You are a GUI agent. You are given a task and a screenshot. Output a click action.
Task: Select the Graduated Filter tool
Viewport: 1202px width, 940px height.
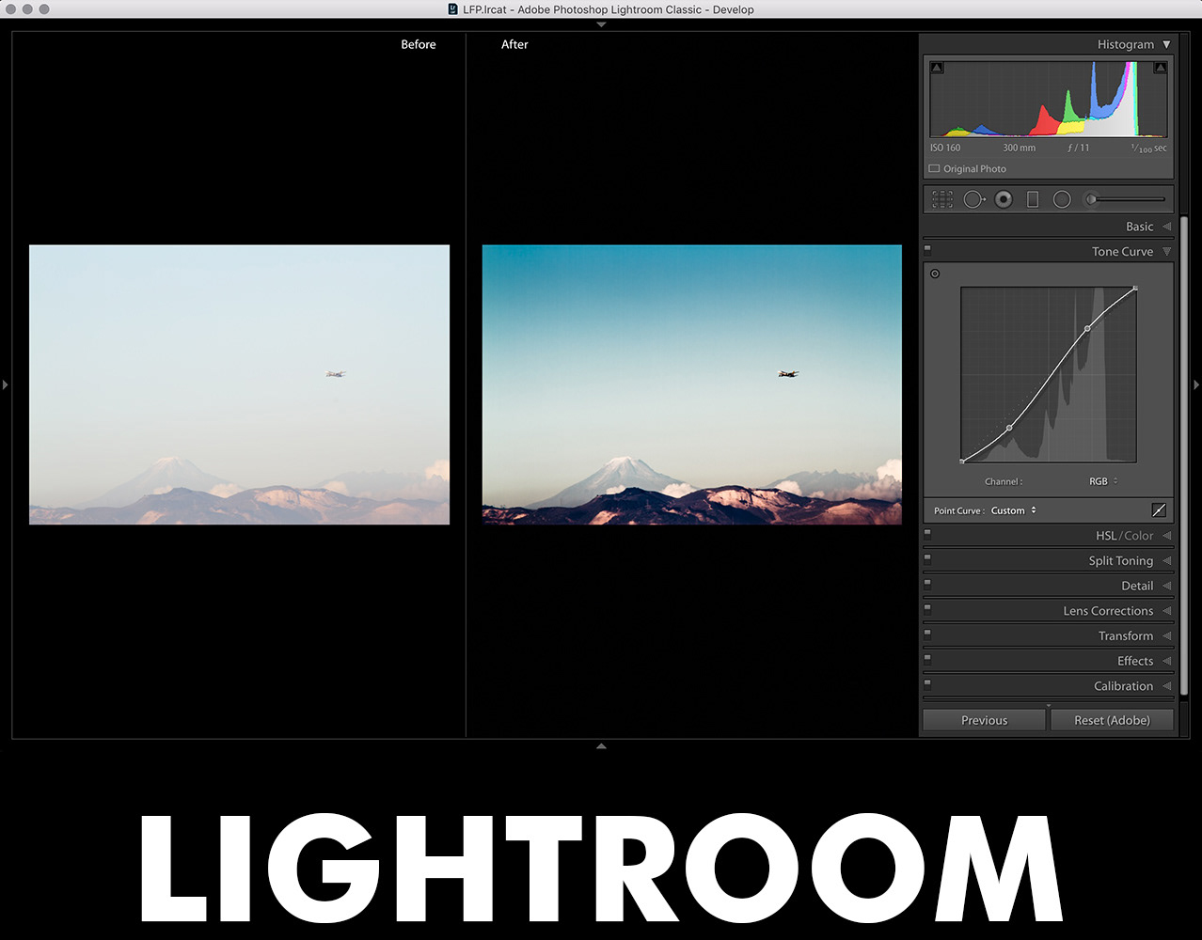[1033, 199]
